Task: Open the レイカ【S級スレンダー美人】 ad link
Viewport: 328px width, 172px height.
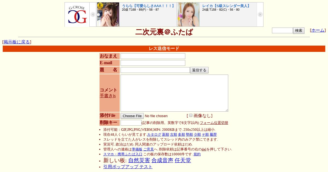Action: coord(227,6)
